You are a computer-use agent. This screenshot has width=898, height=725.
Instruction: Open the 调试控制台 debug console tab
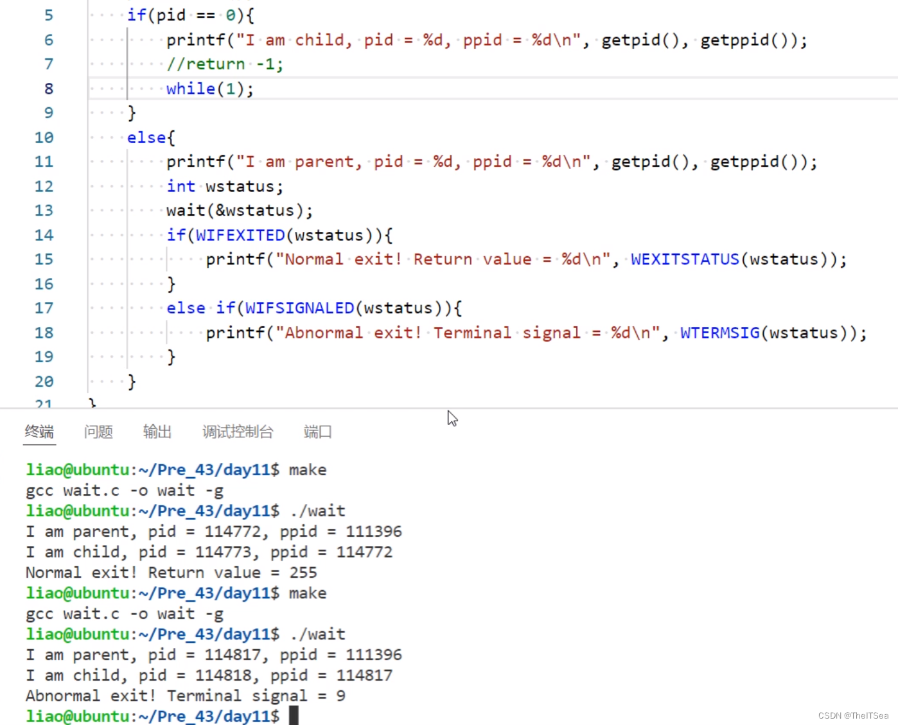pos(238,432)
